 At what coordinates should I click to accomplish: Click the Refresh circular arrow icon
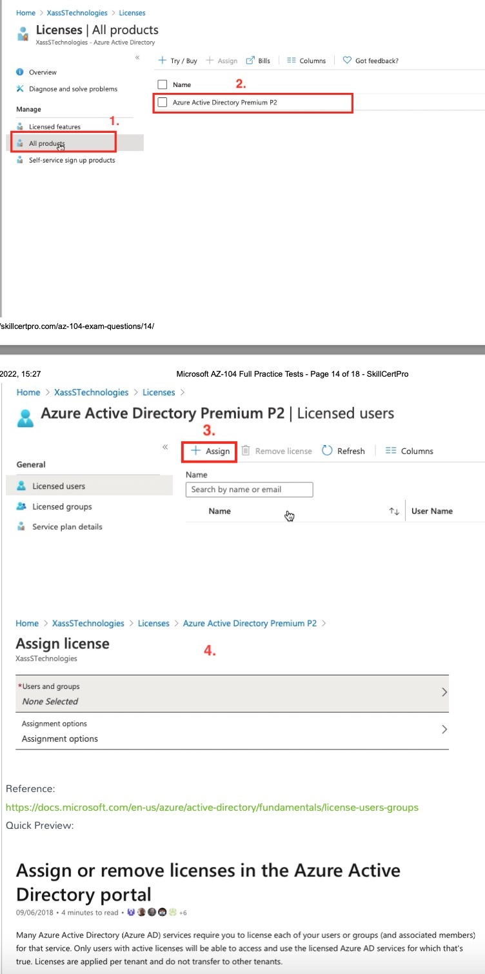click(x=327, y=451)
